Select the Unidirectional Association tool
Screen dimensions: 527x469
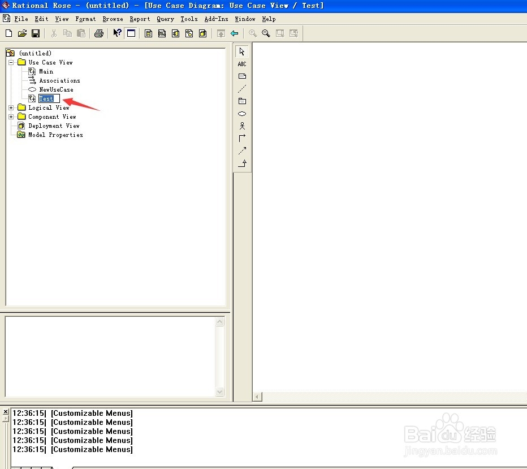[x=242, y=138]
